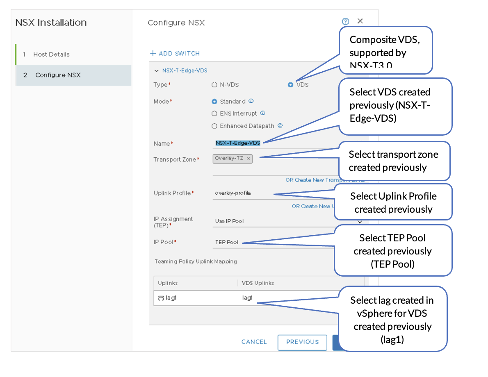Image resolution: width=488 pixels, height=377 pixels.
Task: Remove Overlay-TZ tag via its x icon
Action: tap(249, 159)
